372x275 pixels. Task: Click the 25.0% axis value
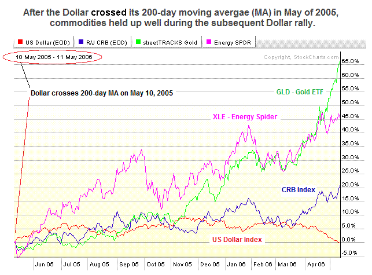click(350, 171)
